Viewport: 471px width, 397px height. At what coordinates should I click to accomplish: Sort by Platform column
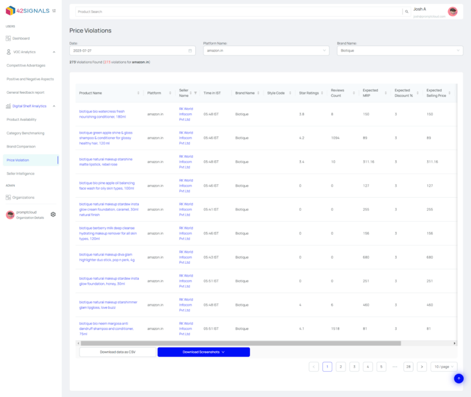click(x=170, y=93)
